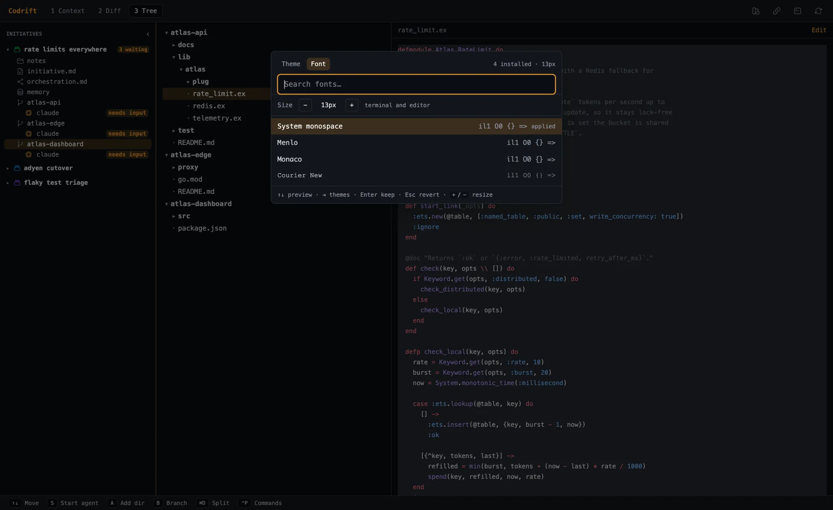Open redis.ex in the tree
The image size is (833, 510).
tap(209, 106)
